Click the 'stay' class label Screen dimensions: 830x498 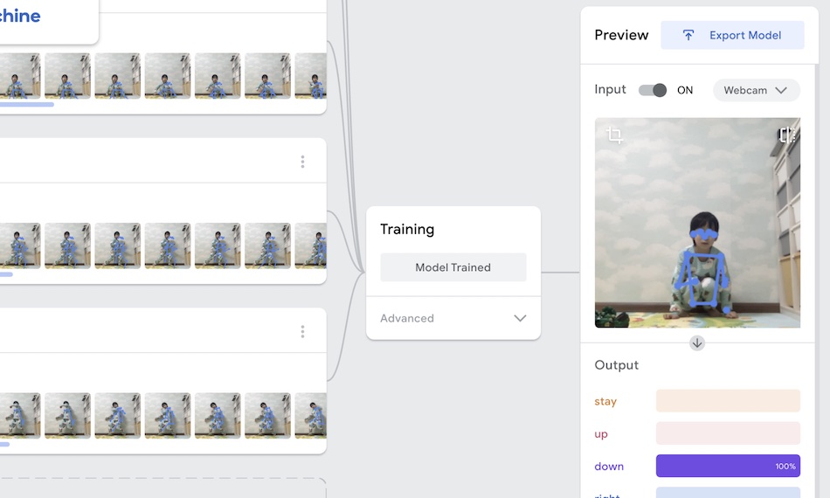[x=605, y=401]
